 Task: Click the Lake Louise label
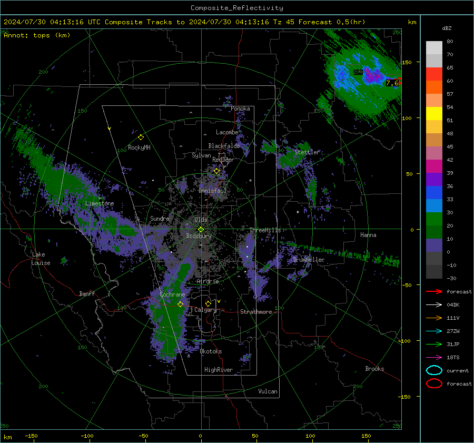point(41,259)
